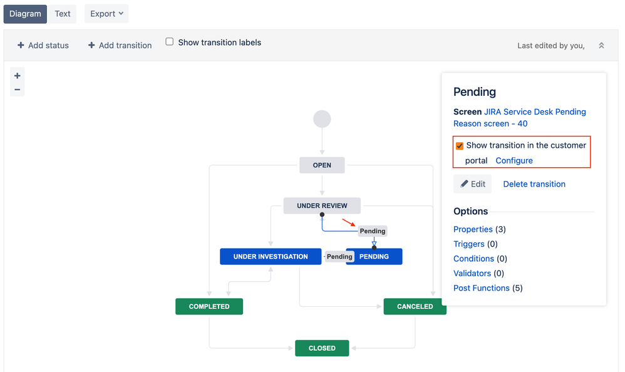Switch to the Text tab
The image size is (625, 372).
click(63, 14)
